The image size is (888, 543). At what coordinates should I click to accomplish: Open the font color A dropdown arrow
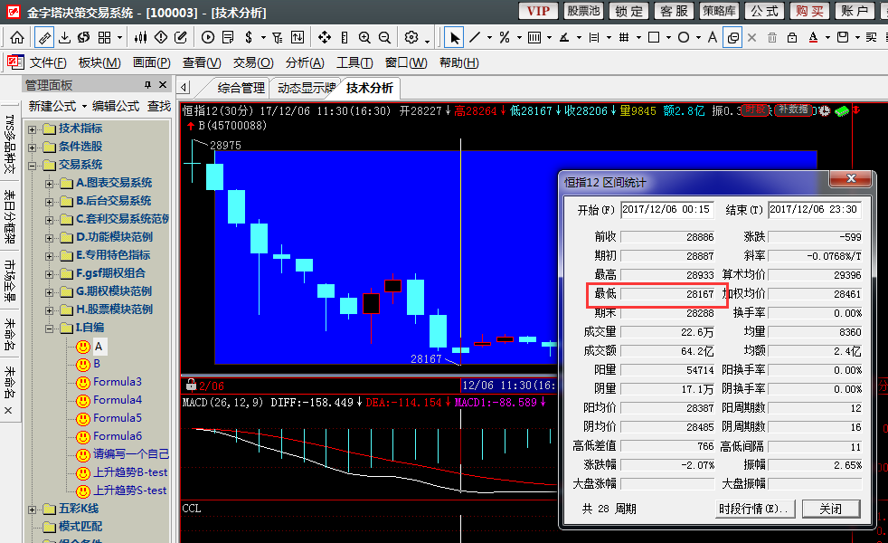[827, 37]
